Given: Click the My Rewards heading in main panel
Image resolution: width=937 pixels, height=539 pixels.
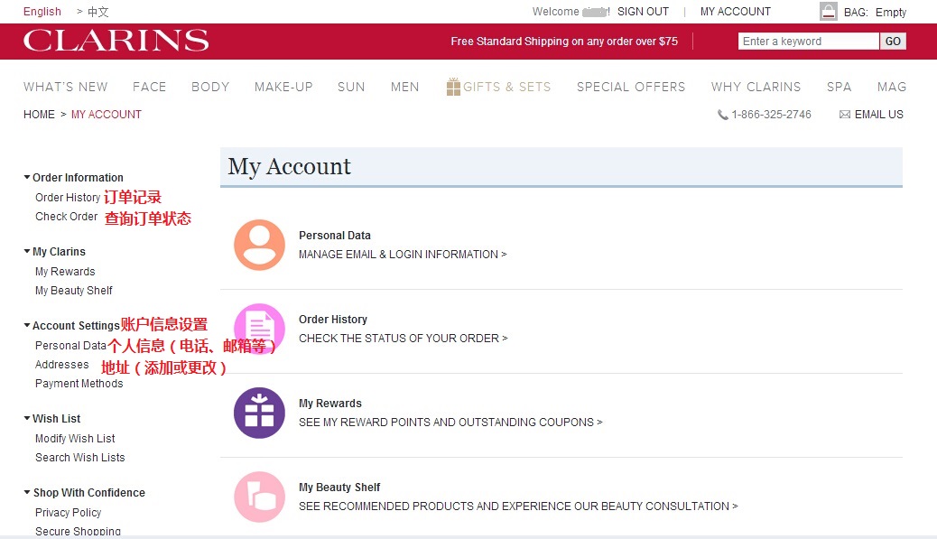Looking at the screenshot, I should pos(330,404).
